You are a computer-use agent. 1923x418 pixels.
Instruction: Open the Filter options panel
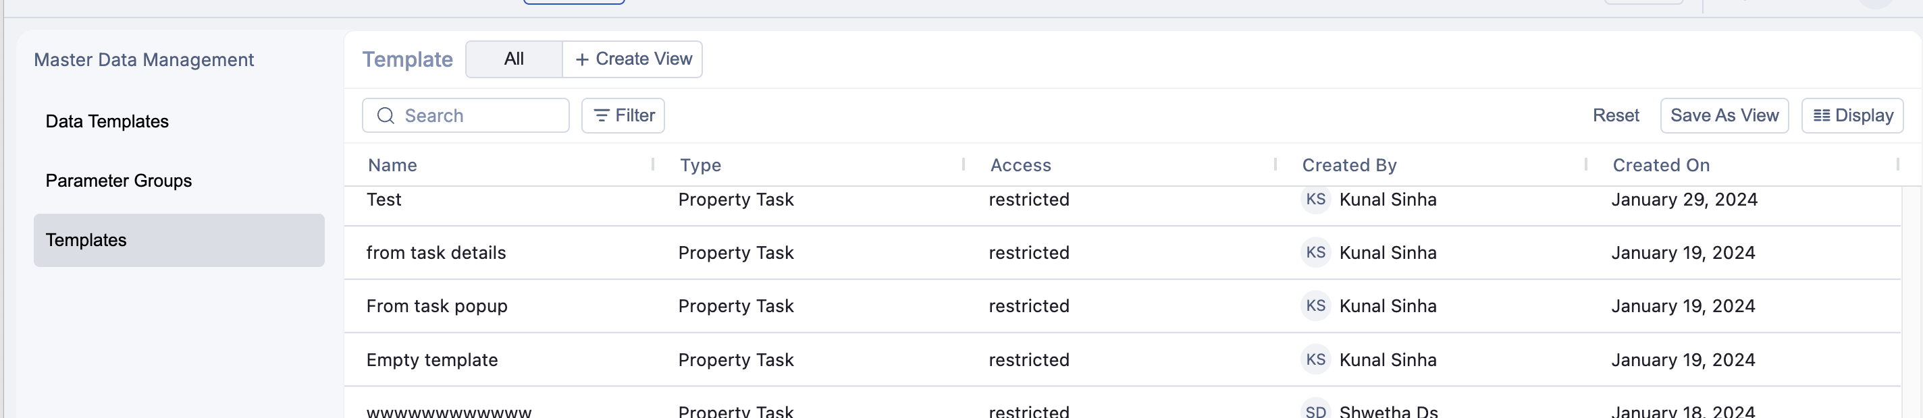click(623, 115)
